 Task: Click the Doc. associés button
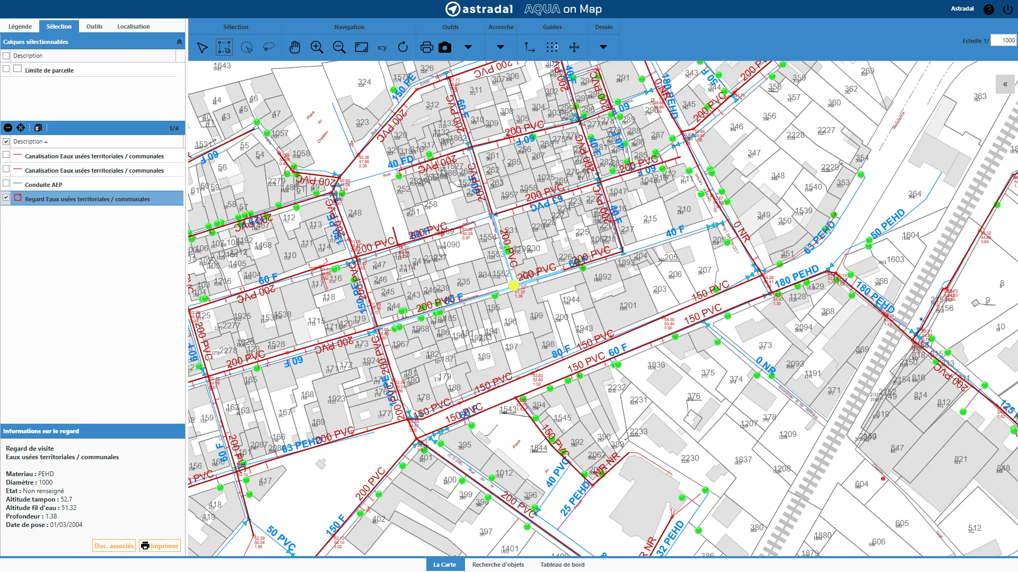click(114, 546)
